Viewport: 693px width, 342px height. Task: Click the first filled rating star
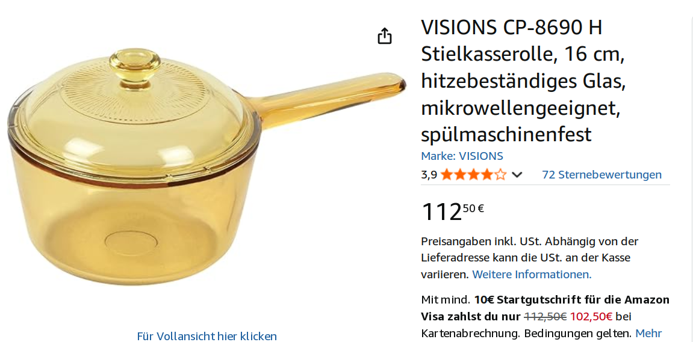click(446, 175)
